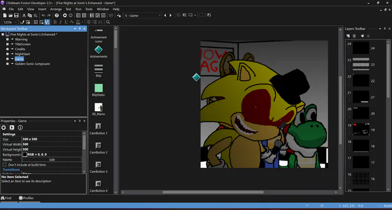Click the teal diamond object left of frame
The height and width of the screenshot is (210, 392).
[x=196, y=77]
